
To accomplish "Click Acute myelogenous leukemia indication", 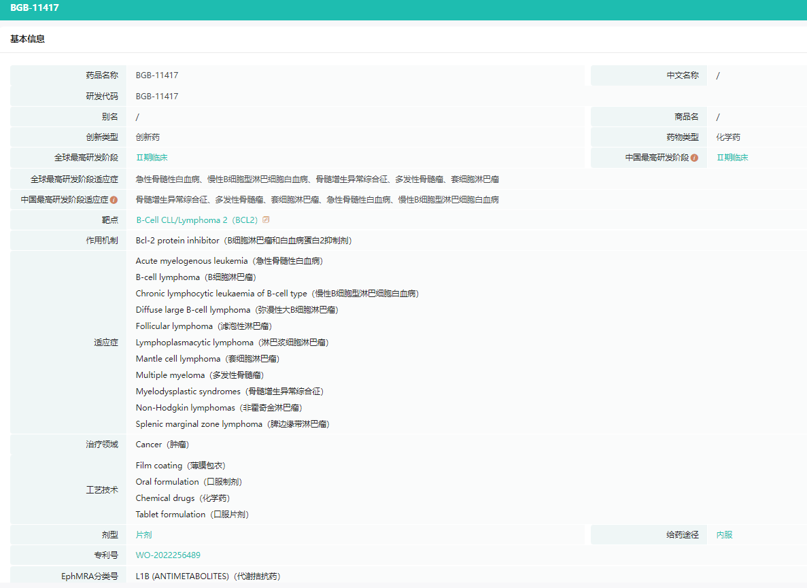I will 229,261.
